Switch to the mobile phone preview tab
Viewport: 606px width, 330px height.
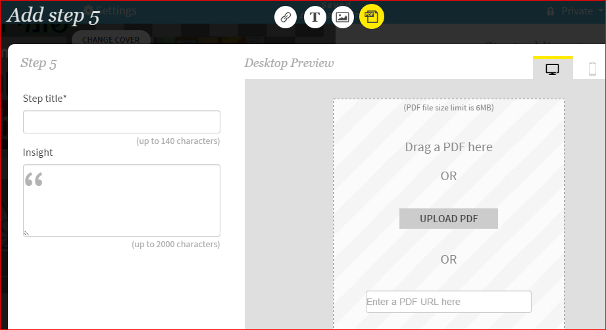coord(592,69)
